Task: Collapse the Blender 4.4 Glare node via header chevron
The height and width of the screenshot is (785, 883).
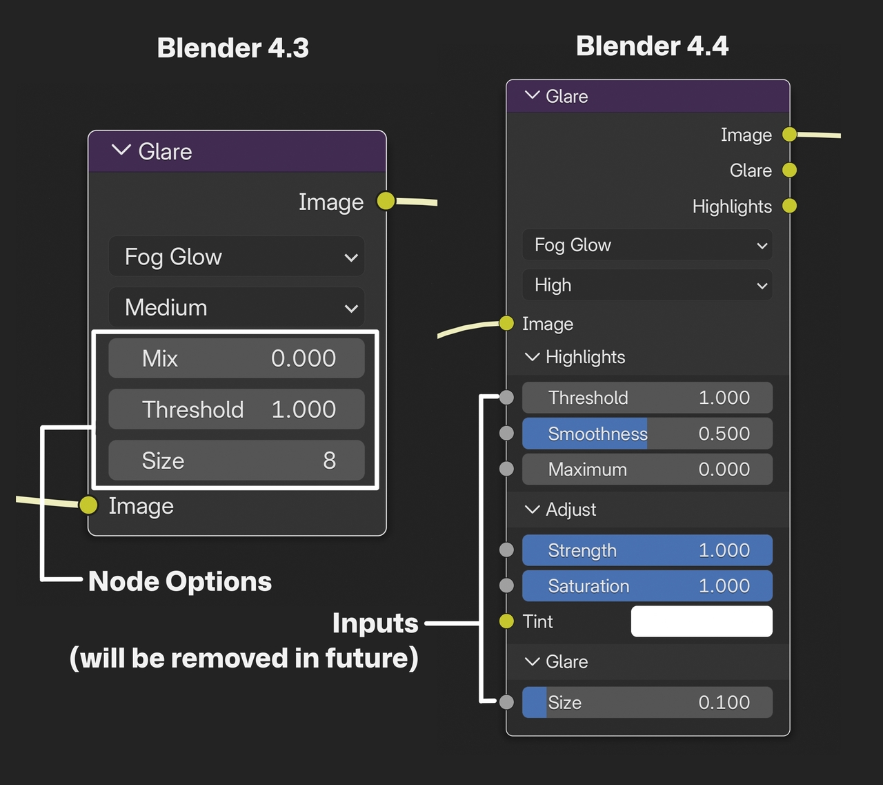Action: (x=532, y=95)
